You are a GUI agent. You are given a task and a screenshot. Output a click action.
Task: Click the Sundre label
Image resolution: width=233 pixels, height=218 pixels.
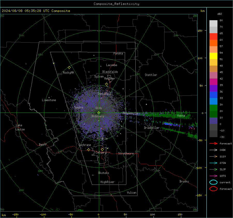(x=79, y=107)
